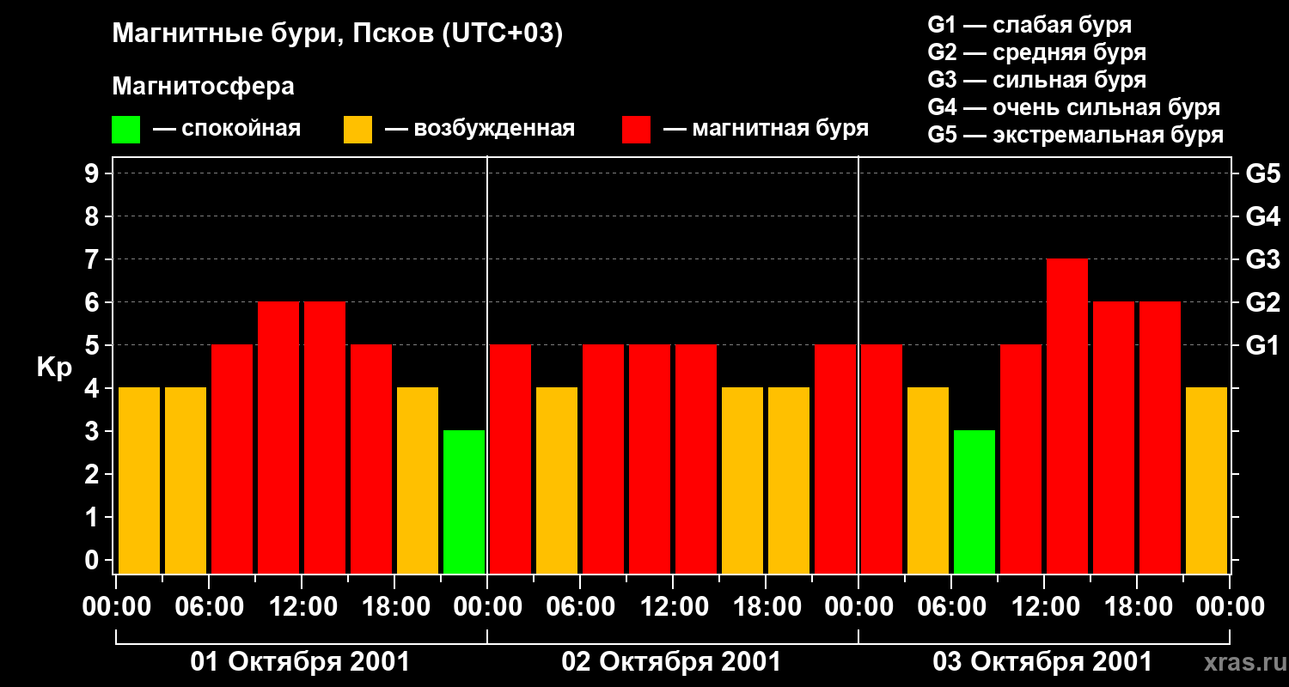Click the green 'спокойная' legend swatch

tap(125, 130)
